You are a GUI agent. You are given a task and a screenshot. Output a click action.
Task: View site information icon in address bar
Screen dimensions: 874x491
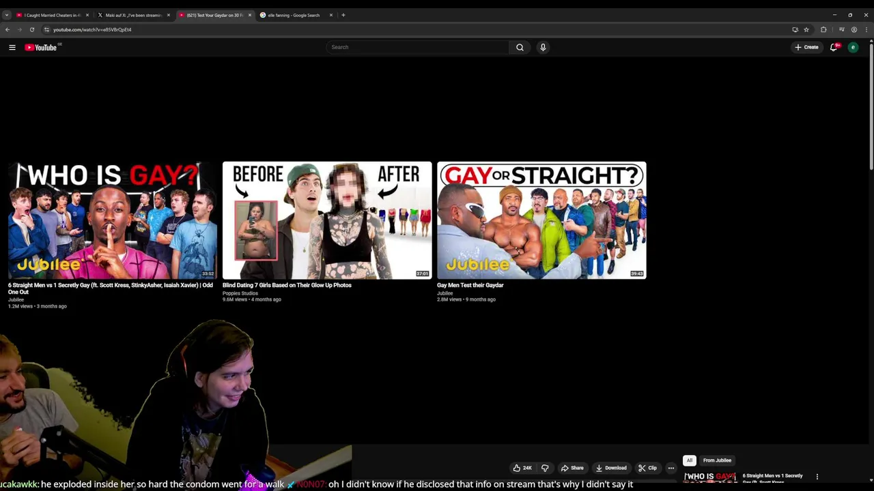[x=46, y=29]
